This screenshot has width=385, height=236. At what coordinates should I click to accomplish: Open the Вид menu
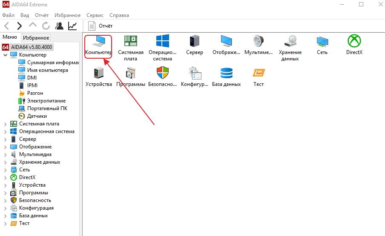(x=25, y=15)
